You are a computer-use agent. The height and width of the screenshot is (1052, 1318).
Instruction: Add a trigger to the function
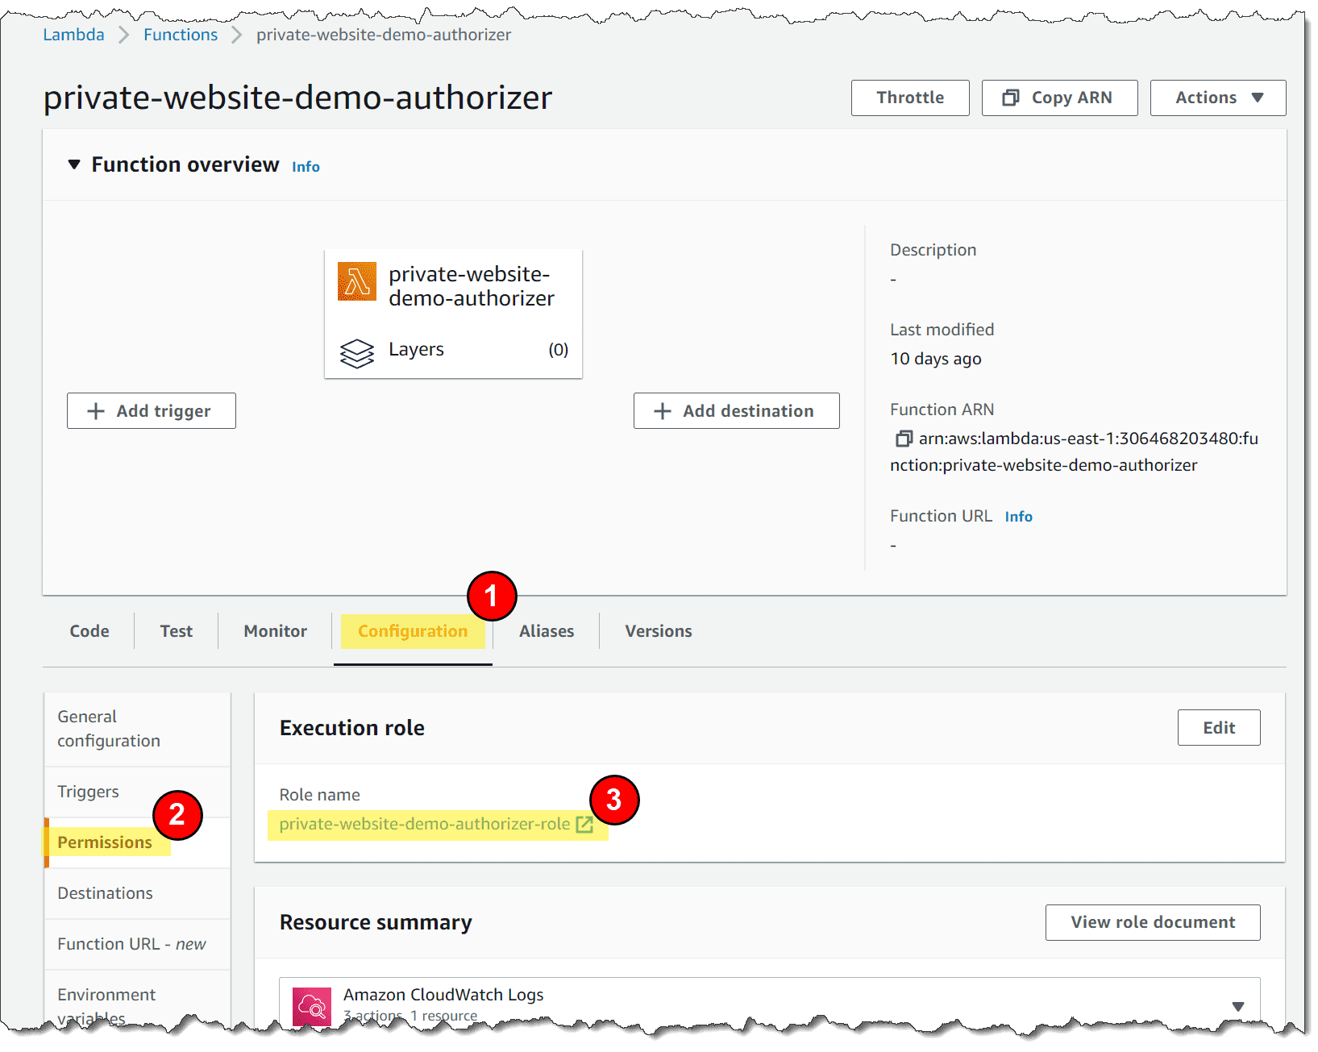coord(152,411)
